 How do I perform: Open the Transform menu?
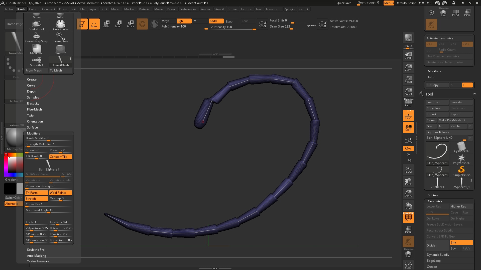pyautogui.click(x=273, y=9)
